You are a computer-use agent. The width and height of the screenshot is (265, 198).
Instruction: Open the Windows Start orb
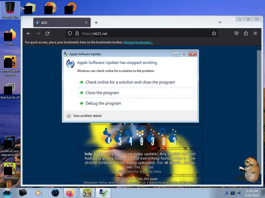(x=7, y=193)
